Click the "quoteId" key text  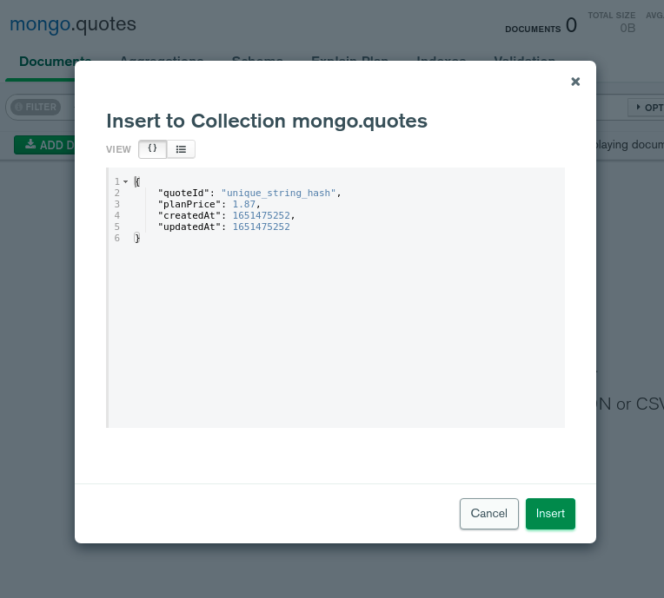183,193
